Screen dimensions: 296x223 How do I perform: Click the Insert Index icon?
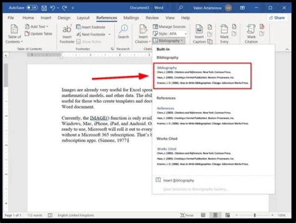tap(234, 27)
